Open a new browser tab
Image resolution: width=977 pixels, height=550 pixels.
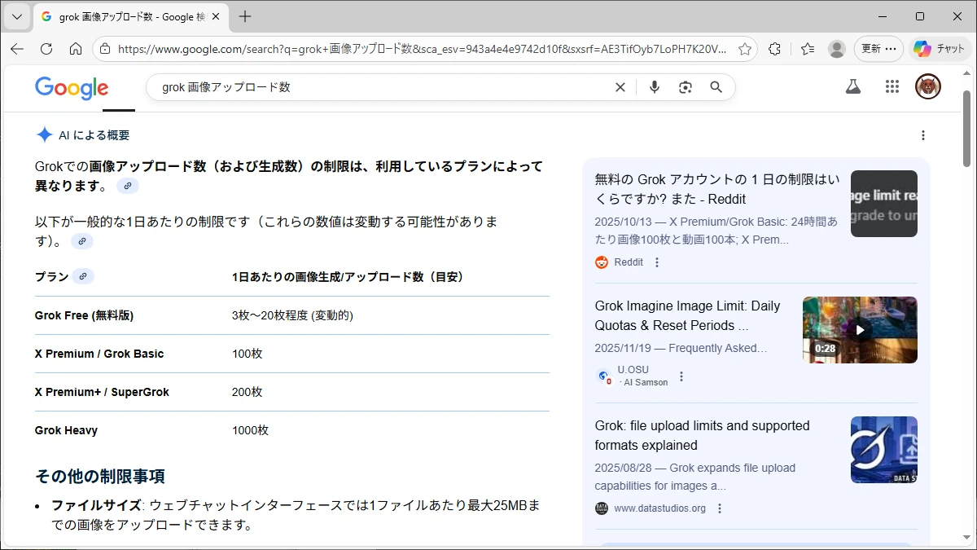coord(245,16)
